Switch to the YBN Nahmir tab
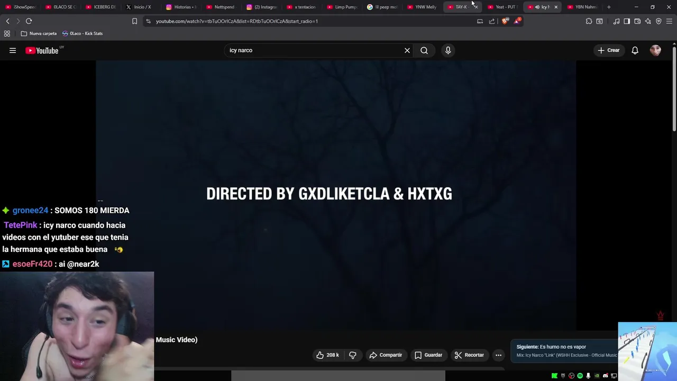The image size is (677, 381). (x=582, y=7)
